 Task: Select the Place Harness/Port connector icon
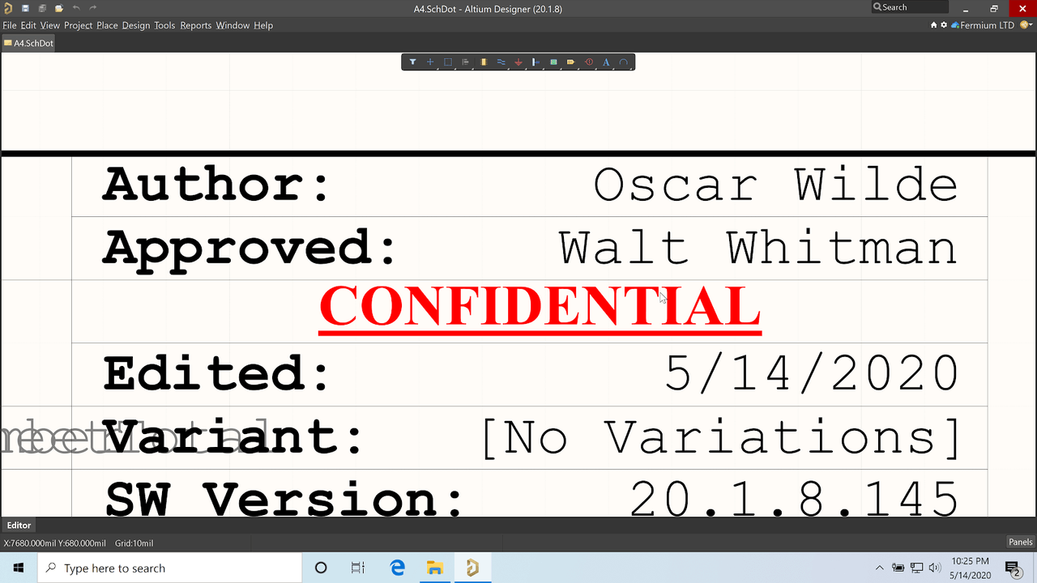[x=536, y=62]
